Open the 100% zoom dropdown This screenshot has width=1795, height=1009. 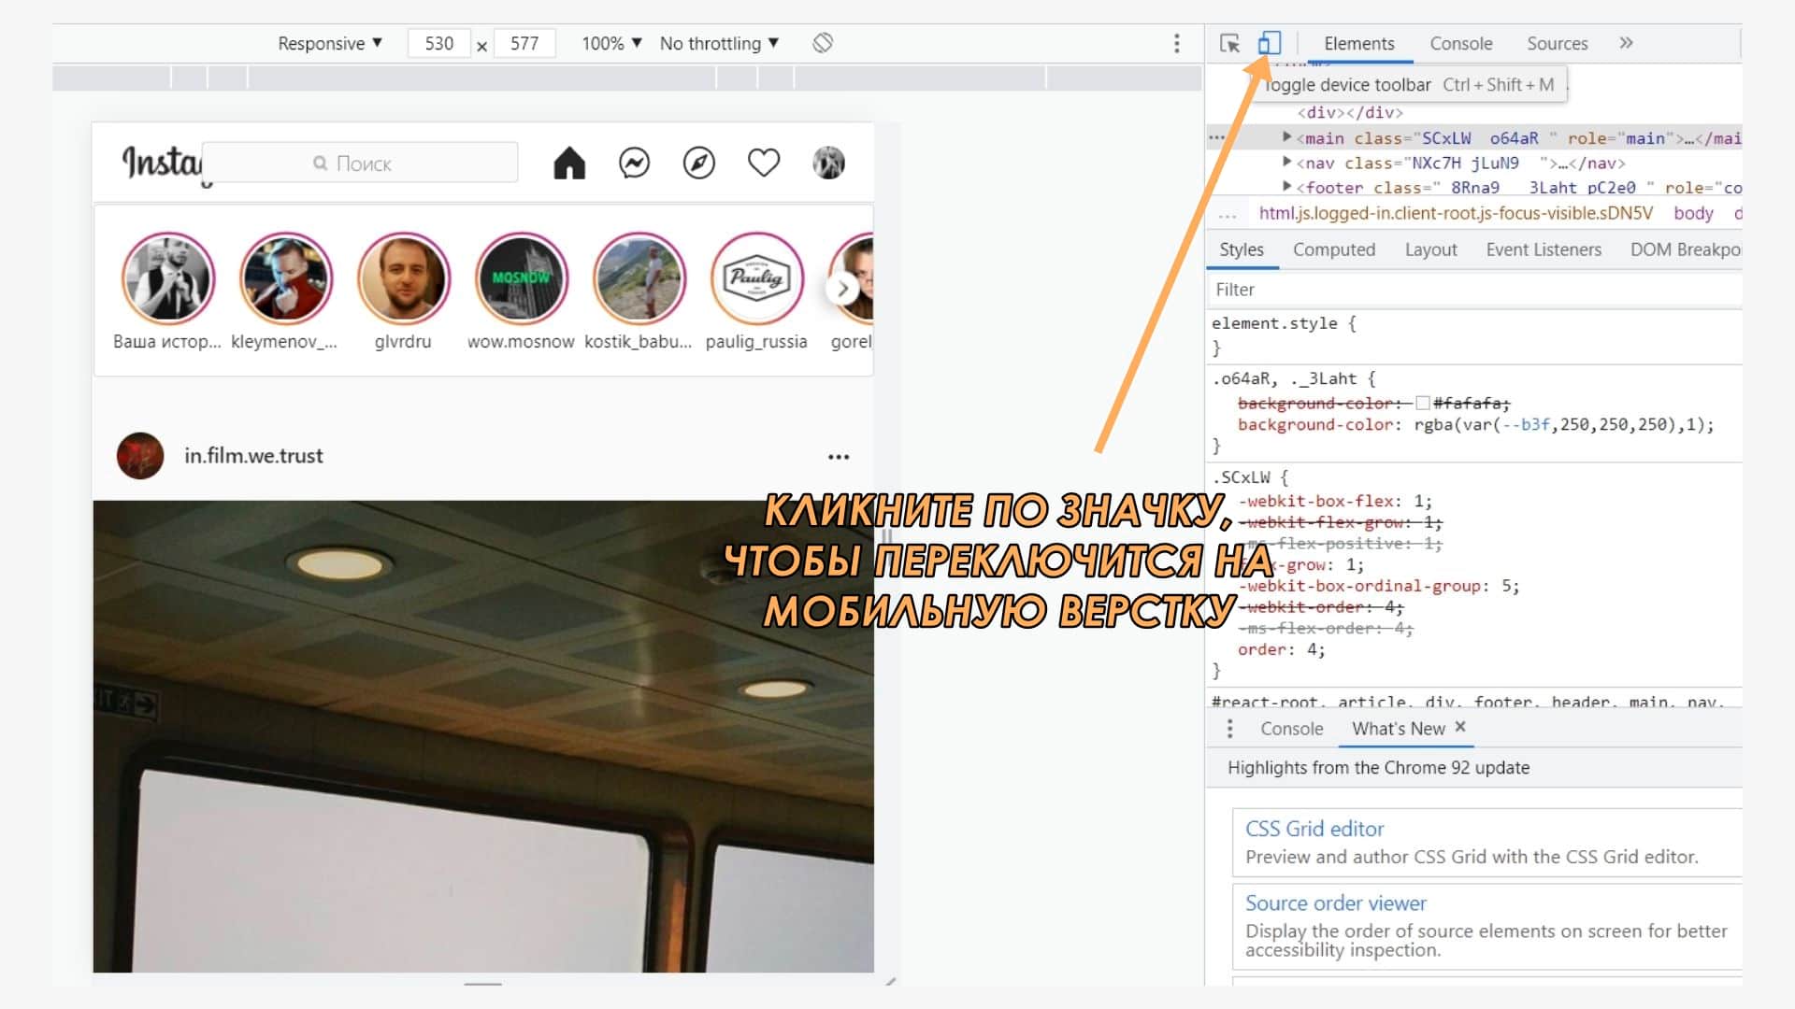point(611,43)
